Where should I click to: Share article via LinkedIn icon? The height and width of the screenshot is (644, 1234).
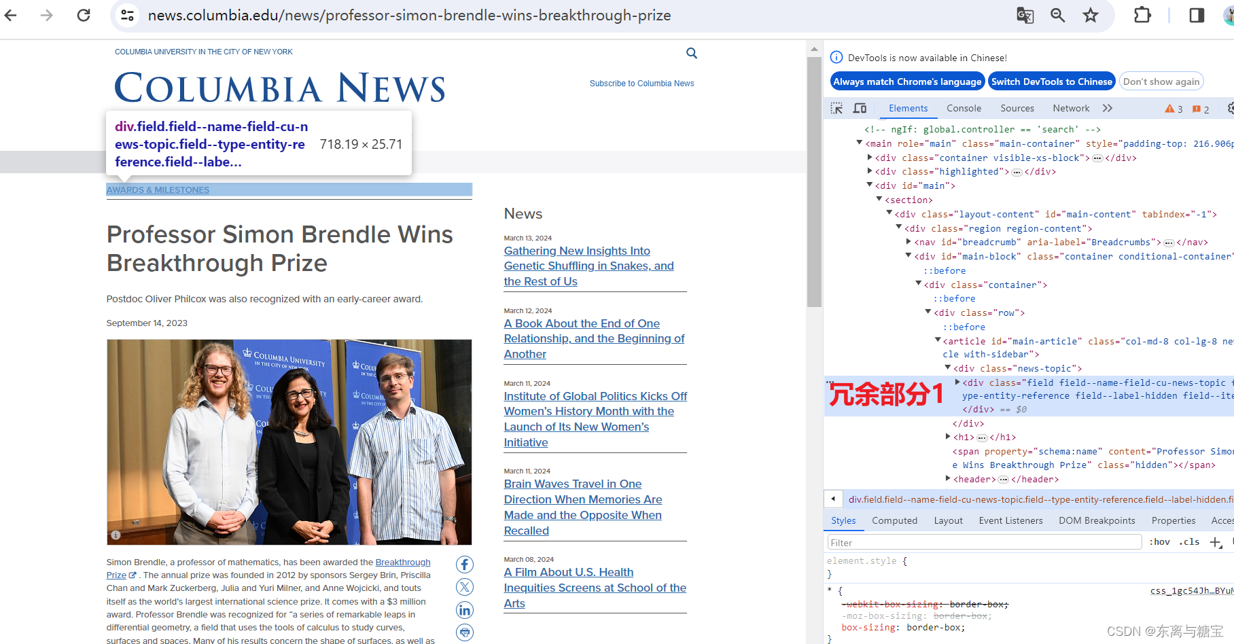pyautogui.click(x=465, y=610)
